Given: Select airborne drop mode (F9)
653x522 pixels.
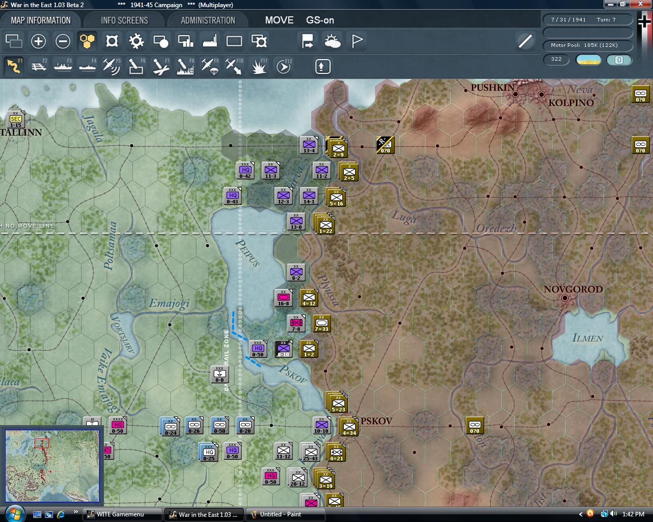Looking at the screenshot, I should tap(209, 66).
